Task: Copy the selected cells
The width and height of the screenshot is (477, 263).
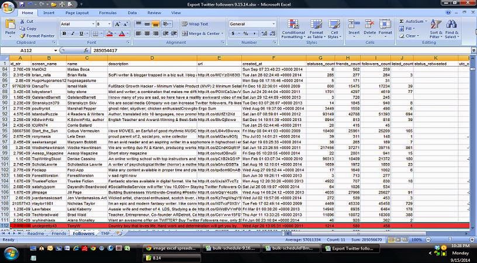Action: pyautogui.click(x=28, y=28)
